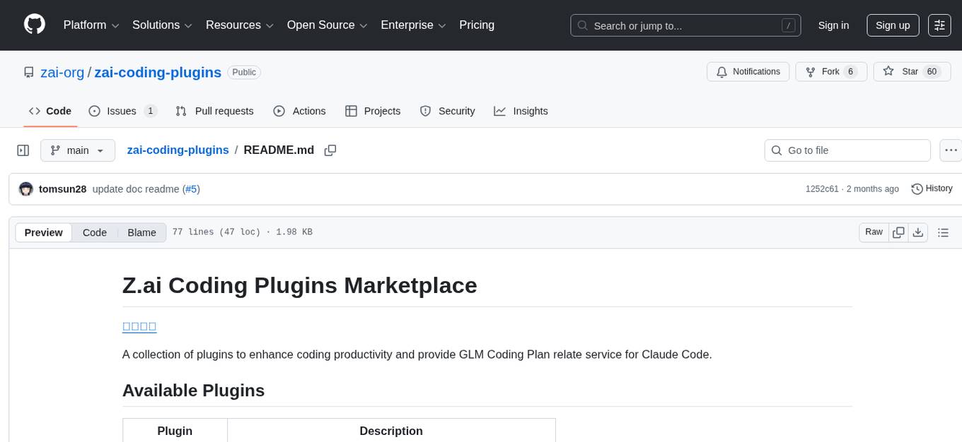Open the more options ellipsis menu
The height and width of the screenshot is (442, 962).
951,150
